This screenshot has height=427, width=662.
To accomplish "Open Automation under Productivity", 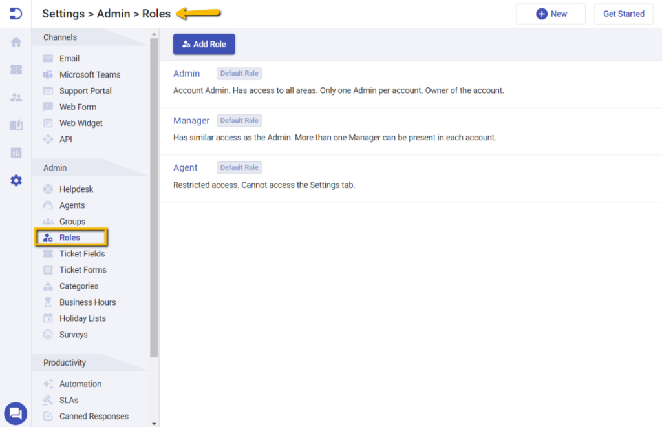I will 80,384.
